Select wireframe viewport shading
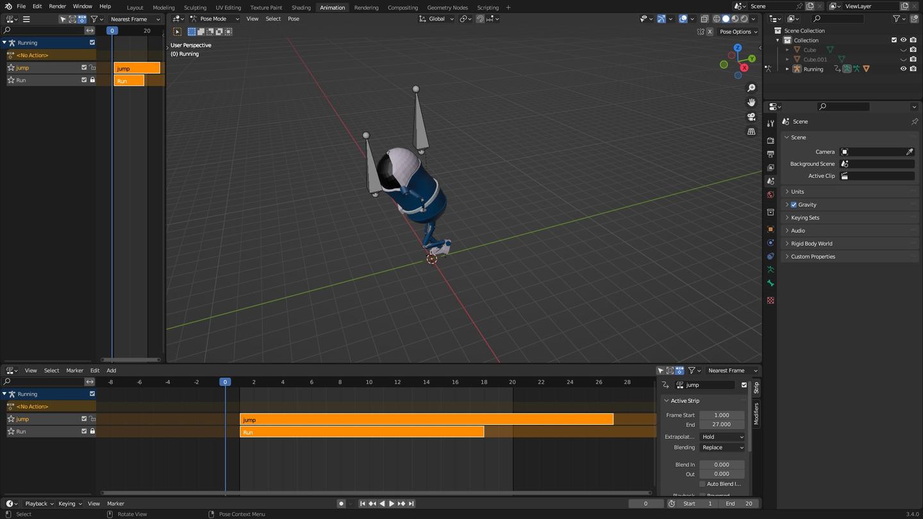 click(717, 19)
